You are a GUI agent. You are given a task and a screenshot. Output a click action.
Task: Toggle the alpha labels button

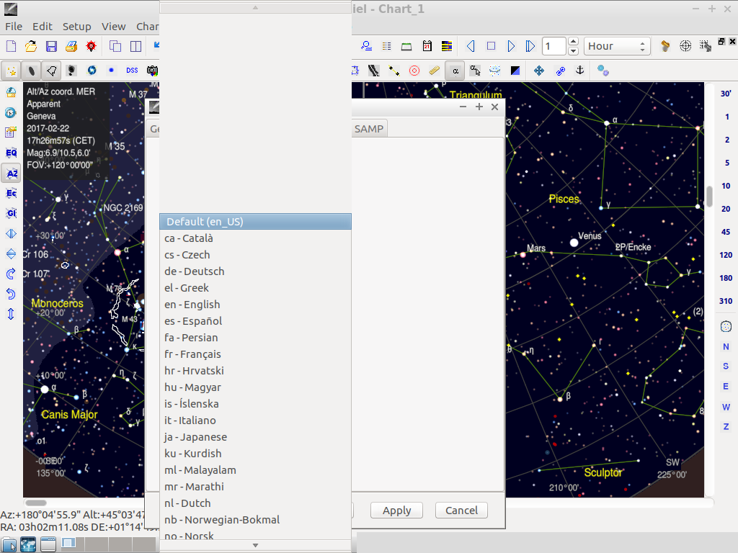coord(455,71)
